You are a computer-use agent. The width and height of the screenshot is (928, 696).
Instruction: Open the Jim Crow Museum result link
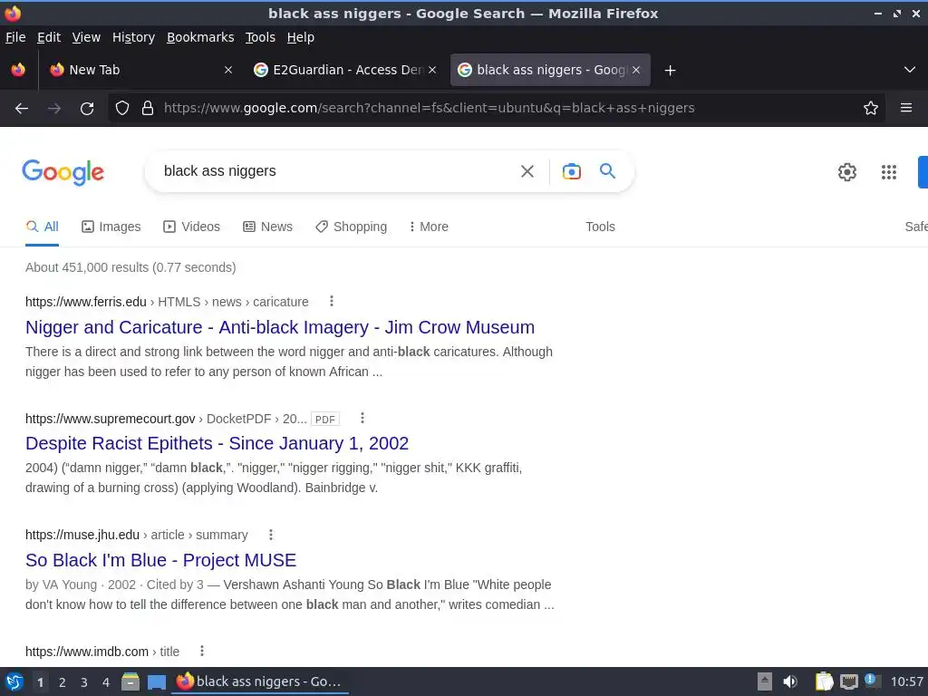[x=280, y=327]
